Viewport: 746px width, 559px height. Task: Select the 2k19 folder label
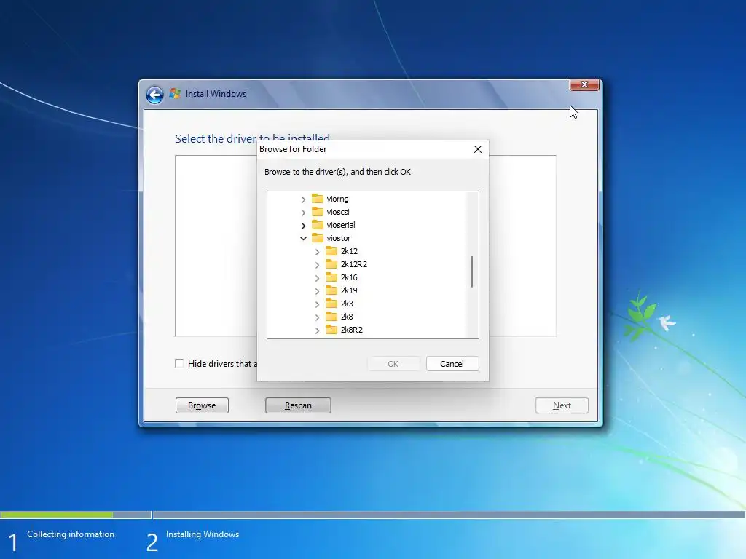coord(349,290)
